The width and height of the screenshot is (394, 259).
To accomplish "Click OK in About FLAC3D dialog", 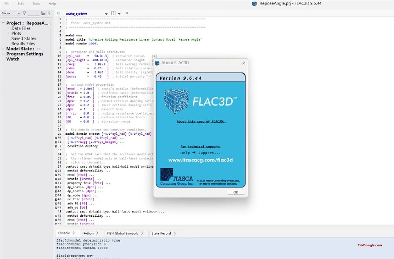I will pos(236,192).
